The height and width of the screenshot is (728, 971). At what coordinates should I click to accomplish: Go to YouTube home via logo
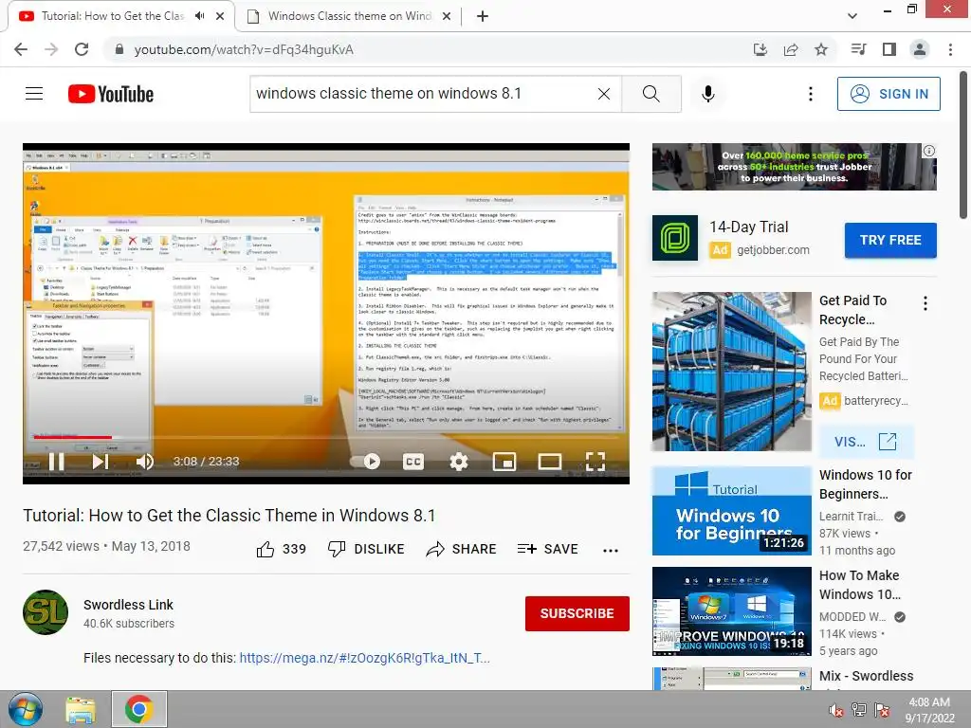point(111,94)
